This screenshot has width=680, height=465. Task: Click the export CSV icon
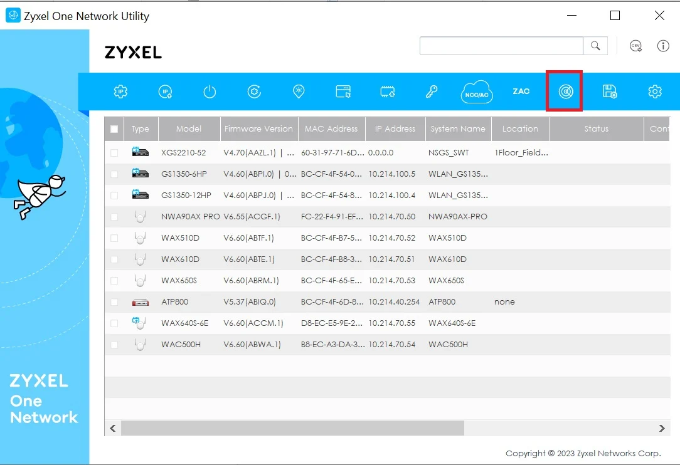[635, 46]
